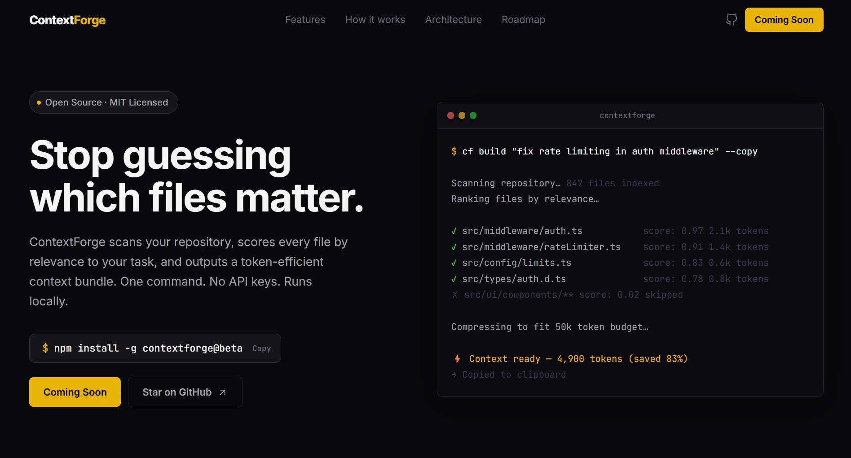Navigate to the Roadmap section
The width and height of the screenshot is (851, 458).
(x=523, y=20)
